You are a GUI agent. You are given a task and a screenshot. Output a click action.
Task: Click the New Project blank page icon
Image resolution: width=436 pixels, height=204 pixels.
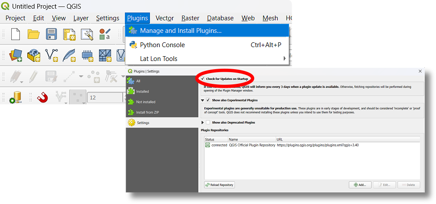[16, 34]
